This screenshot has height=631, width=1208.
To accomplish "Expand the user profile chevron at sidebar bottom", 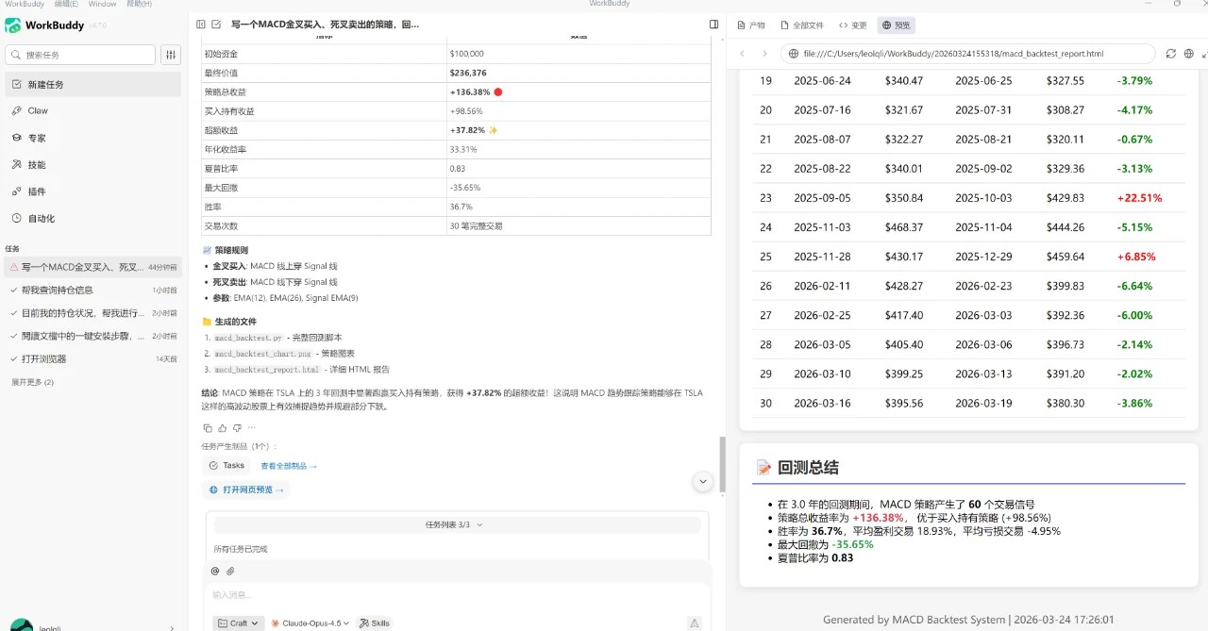I will coord(171,627).
